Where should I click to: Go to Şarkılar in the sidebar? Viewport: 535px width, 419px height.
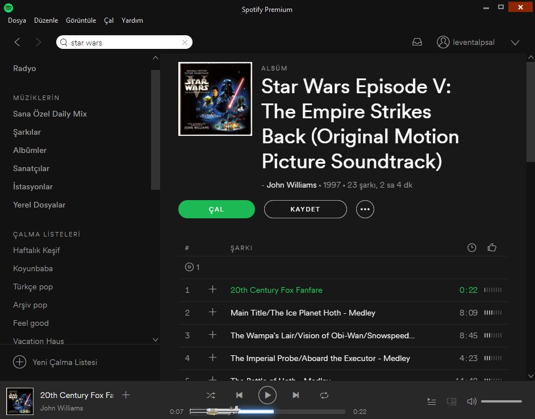(27, 132)
